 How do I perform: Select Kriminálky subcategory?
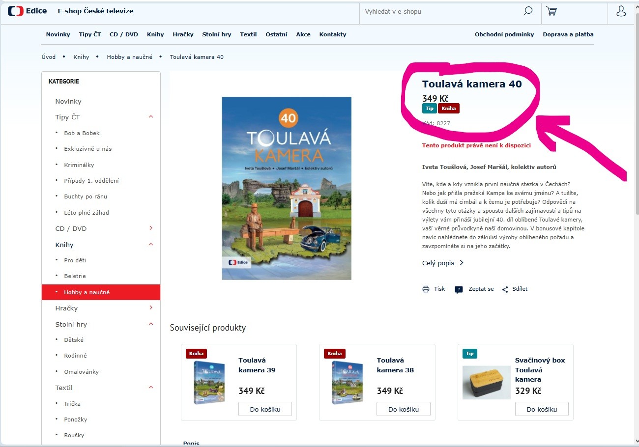(x=79, y=165)
